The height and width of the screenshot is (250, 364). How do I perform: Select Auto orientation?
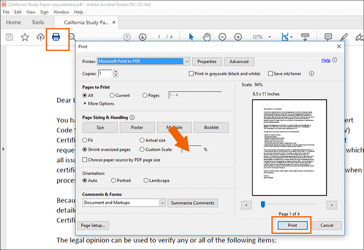click(x=85, y=180)
